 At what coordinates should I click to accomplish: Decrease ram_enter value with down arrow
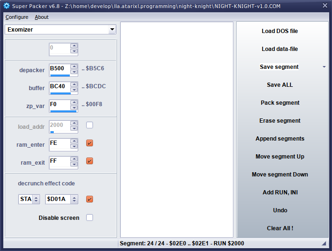[74, 147]
